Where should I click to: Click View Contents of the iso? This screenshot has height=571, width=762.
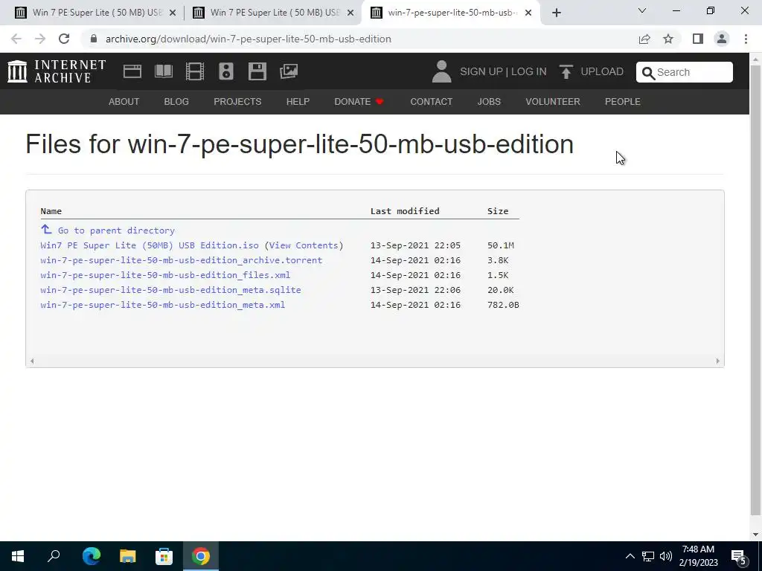pos(304,245)
